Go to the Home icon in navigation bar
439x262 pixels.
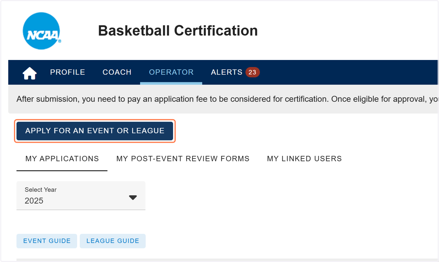click(x=30, y=72)
